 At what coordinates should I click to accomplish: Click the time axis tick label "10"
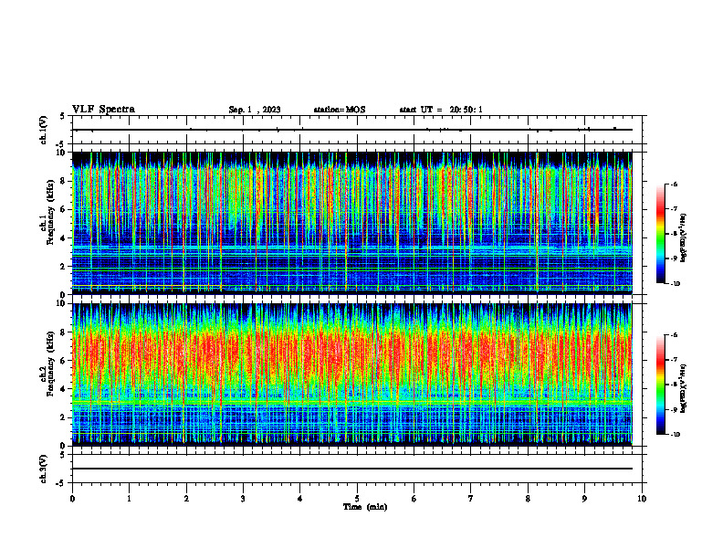click(642, 499)
